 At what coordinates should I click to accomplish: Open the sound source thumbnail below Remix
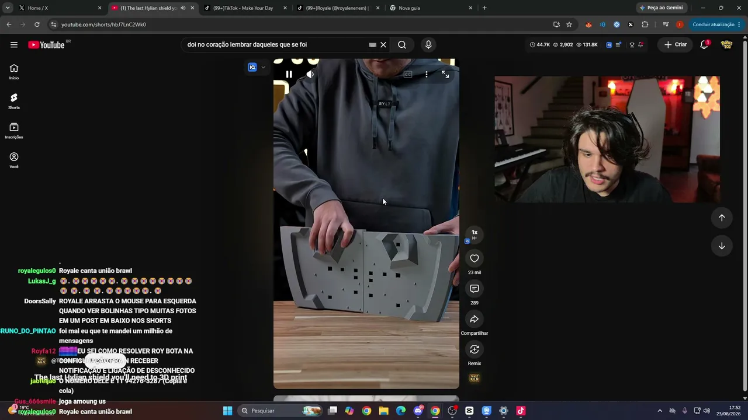tap(475, 379)
